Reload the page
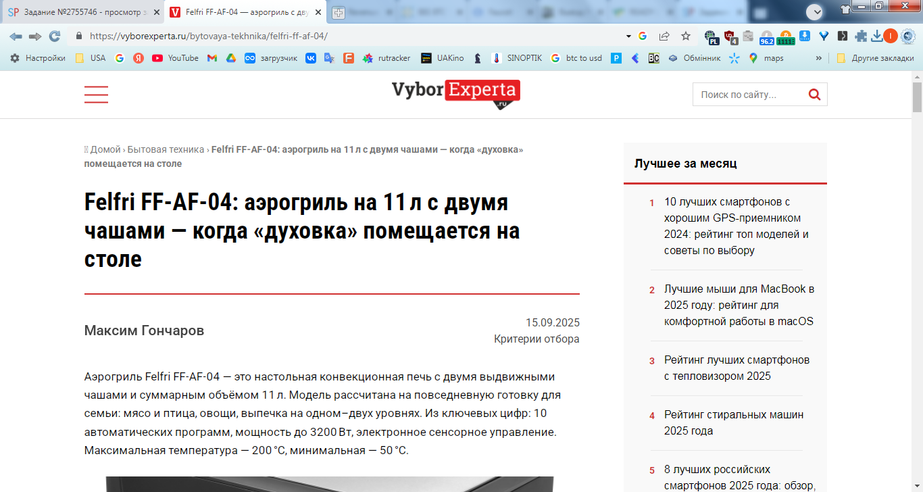Screen dimensions: 923x492 [x=55, y=36]
